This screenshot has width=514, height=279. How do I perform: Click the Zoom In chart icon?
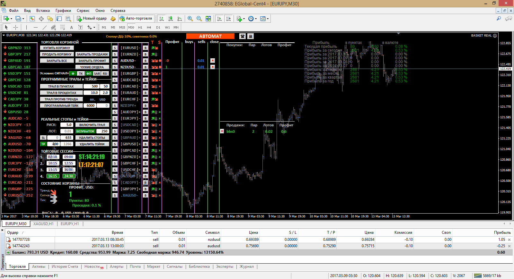click(x=190, y=19)
